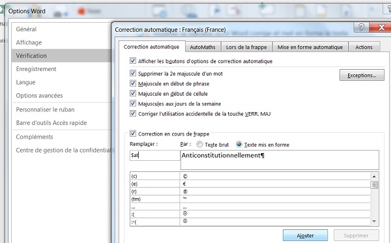The width and height of the screenshot is (391, 243).
Task: Select the (e) euro replacement row
Action: (250, 184)
